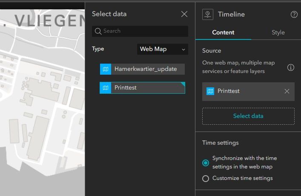Open the Type Web Map dropdown
The image size is (301, 196).
[163, 49]
